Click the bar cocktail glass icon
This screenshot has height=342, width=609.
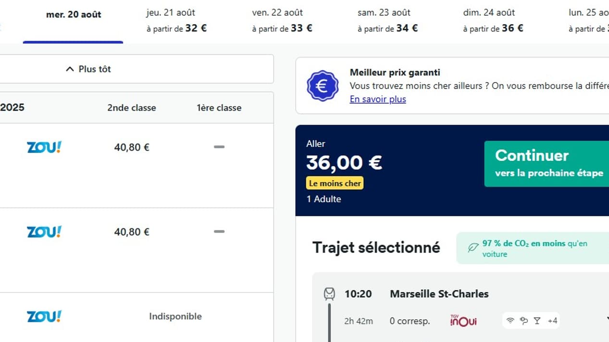(x=537, y=320)
